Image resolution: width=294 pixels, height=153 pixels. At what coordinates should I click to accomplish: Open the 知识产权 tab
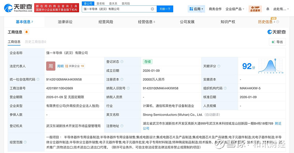(x=228, y=22)
